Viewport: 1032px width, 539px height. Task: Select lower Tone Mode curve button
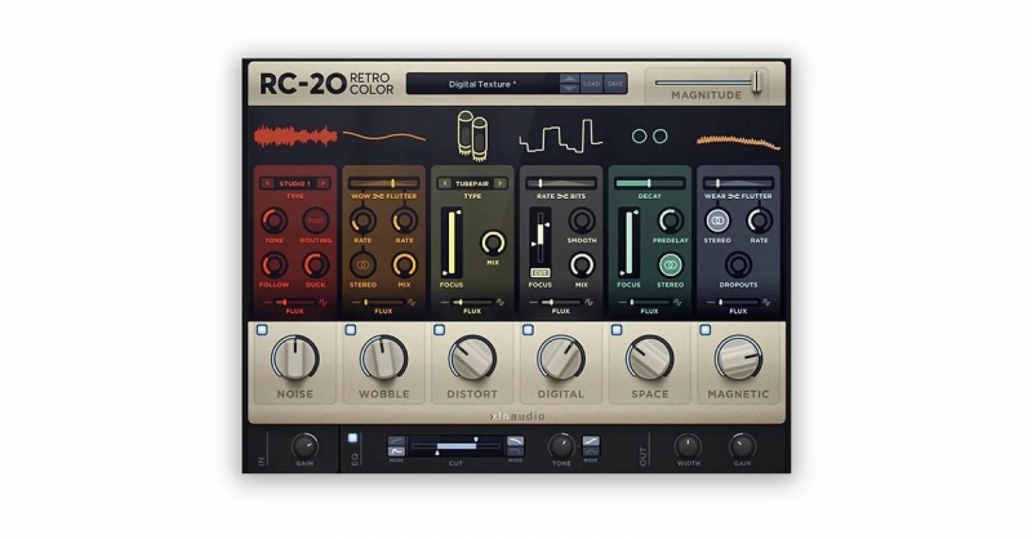click(x=591, y=452)
